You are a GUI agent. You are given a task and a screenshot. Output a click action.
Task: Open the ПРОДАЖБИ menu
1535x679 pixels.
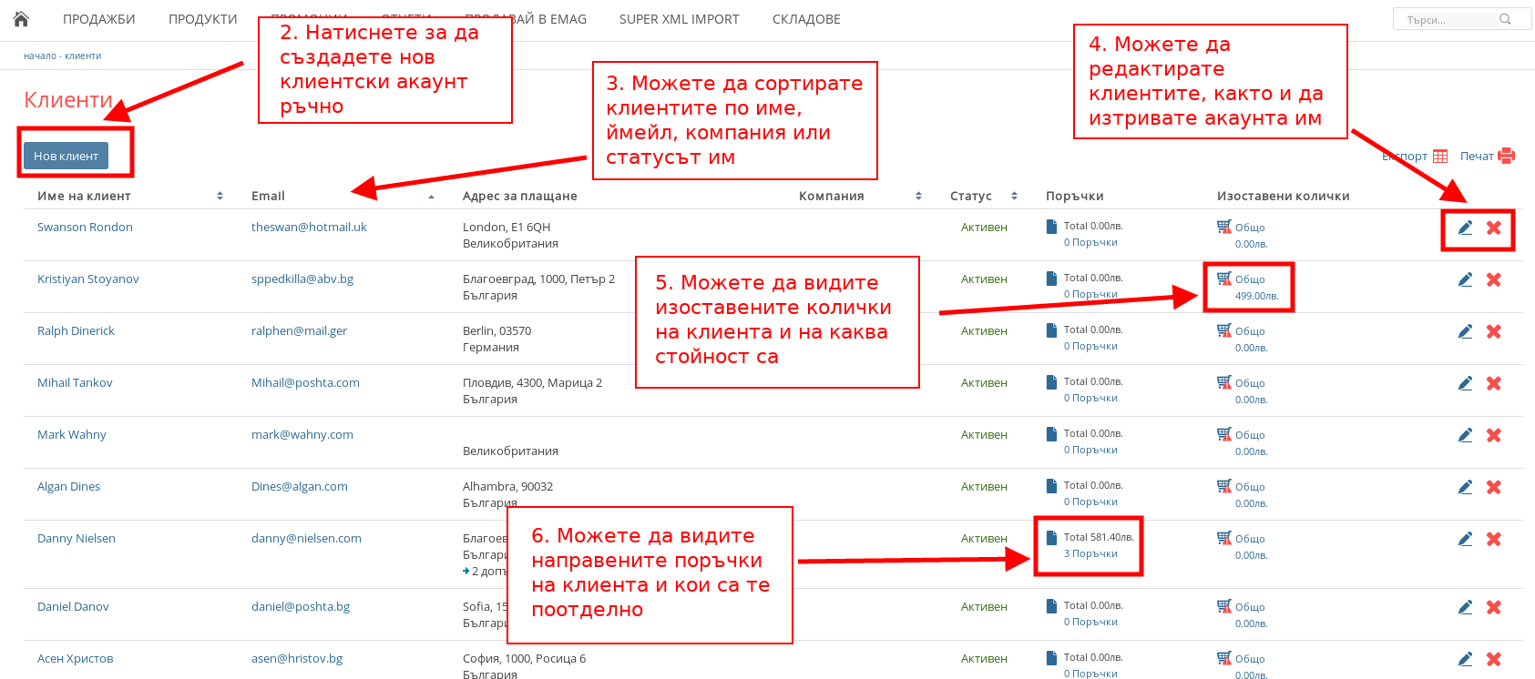[x=98, y=19]
